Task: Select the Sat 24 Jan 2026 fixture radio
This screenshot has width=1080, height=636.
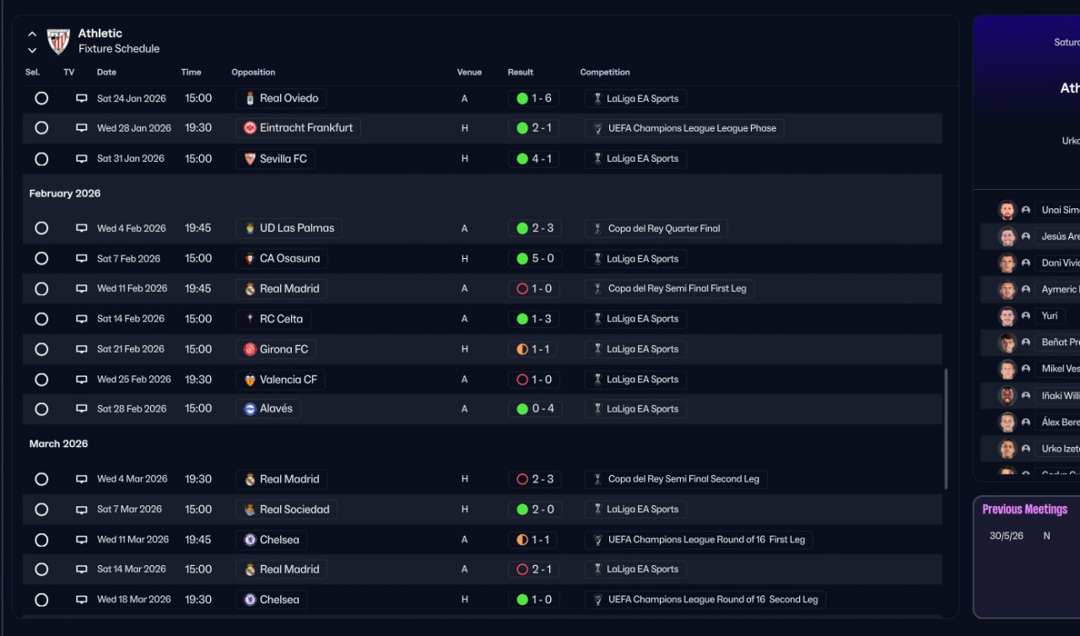Action: 41,99
